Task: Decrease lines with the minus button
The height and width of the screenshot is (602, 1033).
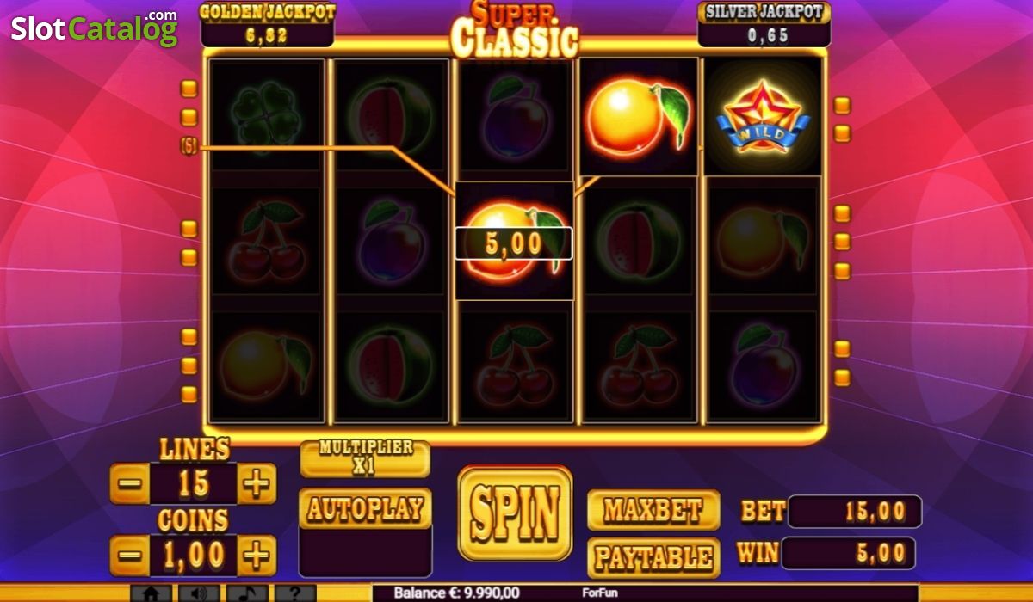Action: [130, 483]
